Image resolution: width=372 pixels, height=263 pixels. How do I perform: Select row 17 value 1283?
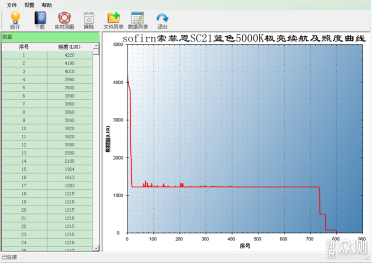coord(70,185)
